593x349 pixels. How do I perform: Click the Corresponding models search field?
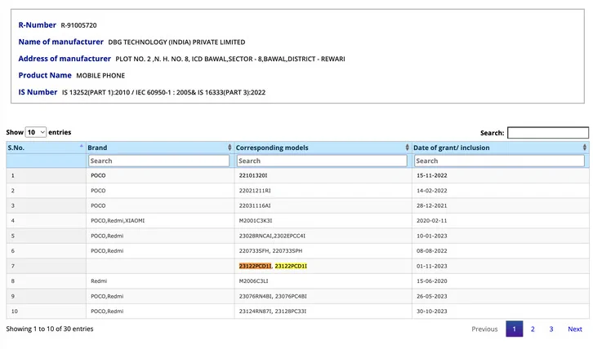point(322,161)
